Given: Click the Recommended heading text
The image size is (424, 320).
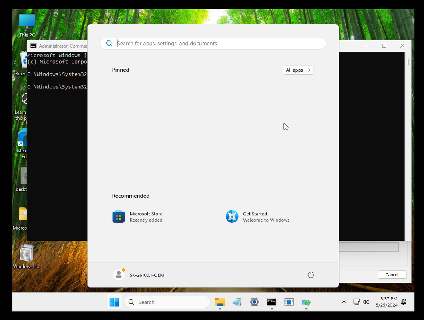Looking at the screenshot, I should click(131, 196).
